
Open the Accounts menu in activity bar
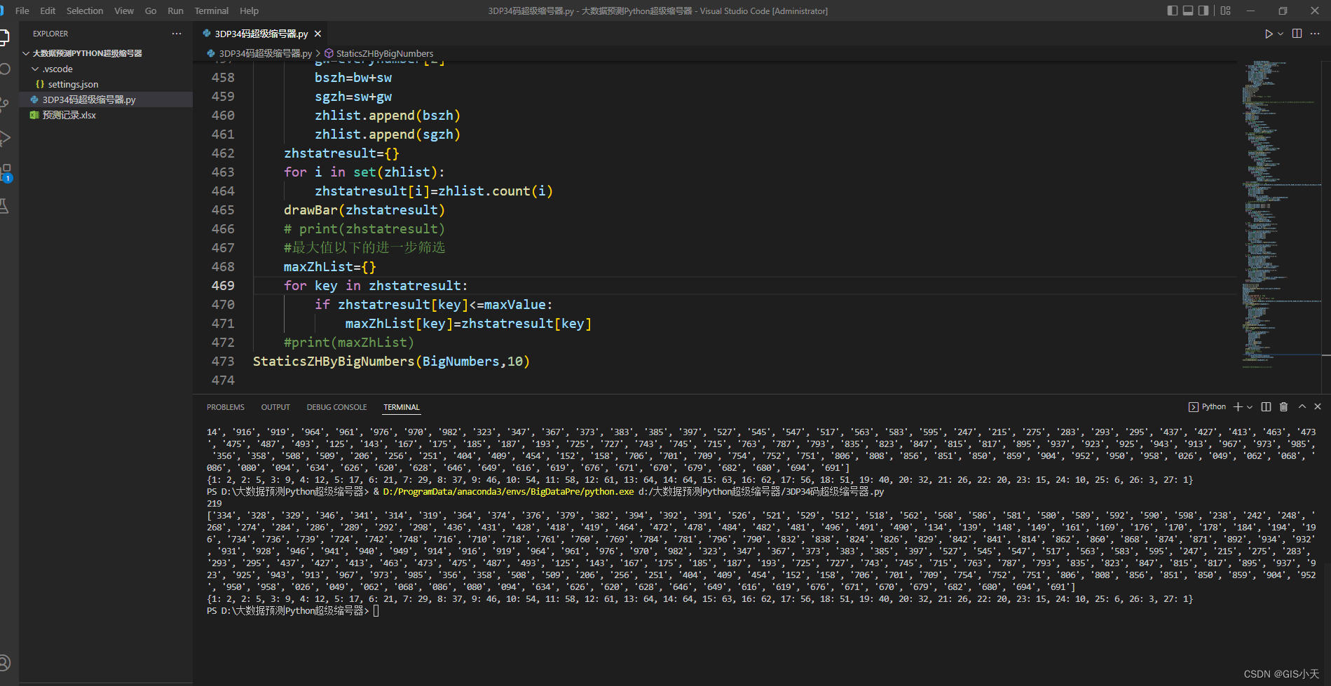click(x=4, y=662)
